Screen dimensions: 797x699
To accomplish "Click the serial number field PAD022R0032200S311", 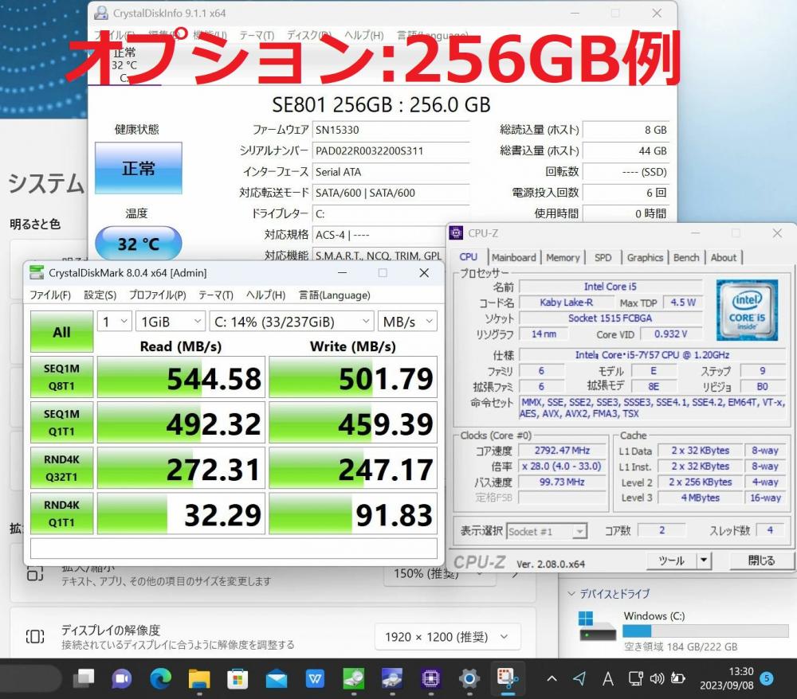I will pyautogui.click(x=391, y=150).
